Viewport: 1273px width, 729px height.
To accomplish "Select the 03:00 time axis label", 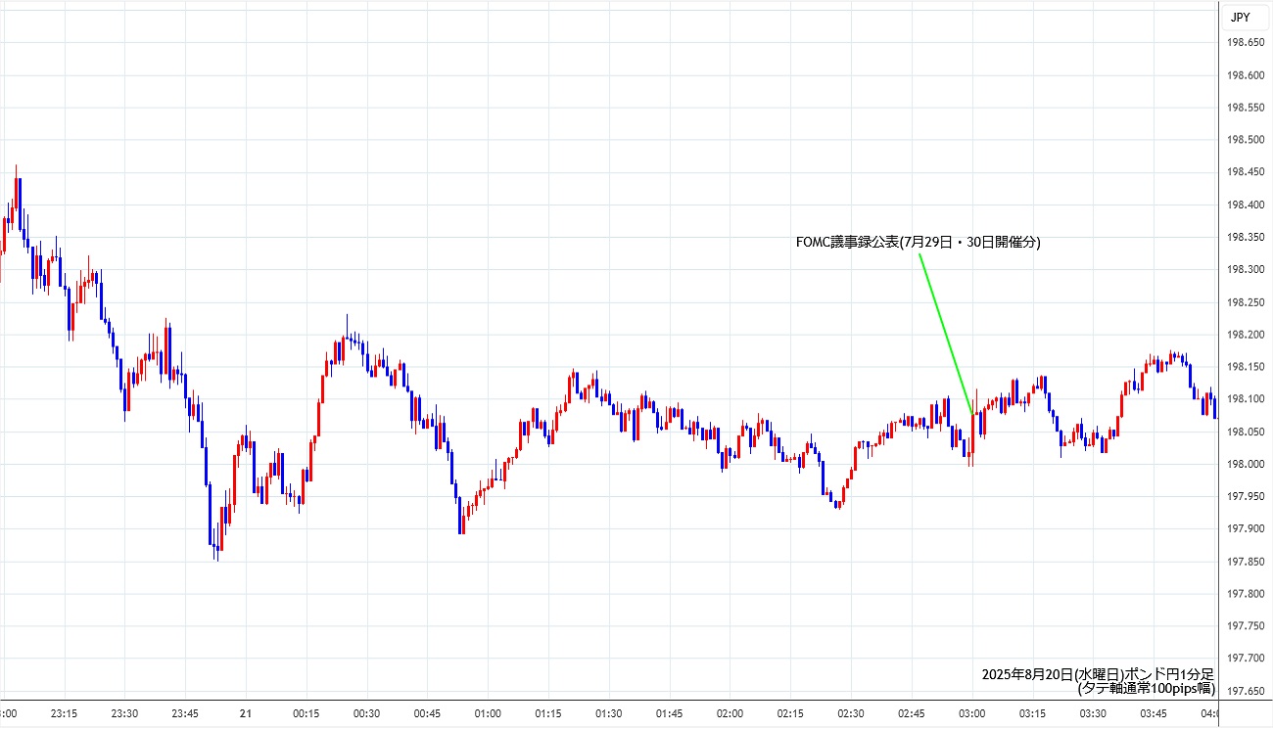I will [972, 713].
